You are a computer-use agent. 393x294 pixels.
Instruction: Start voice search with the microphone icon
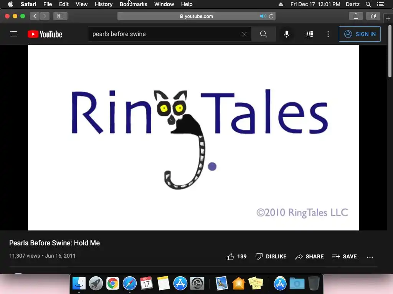pos(286,34)
